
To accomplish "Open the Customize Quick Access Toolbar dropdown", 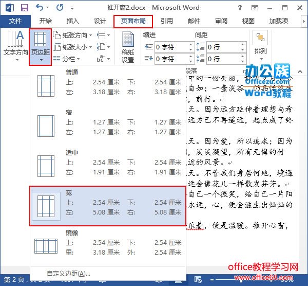I will click(x=72, y=8).
